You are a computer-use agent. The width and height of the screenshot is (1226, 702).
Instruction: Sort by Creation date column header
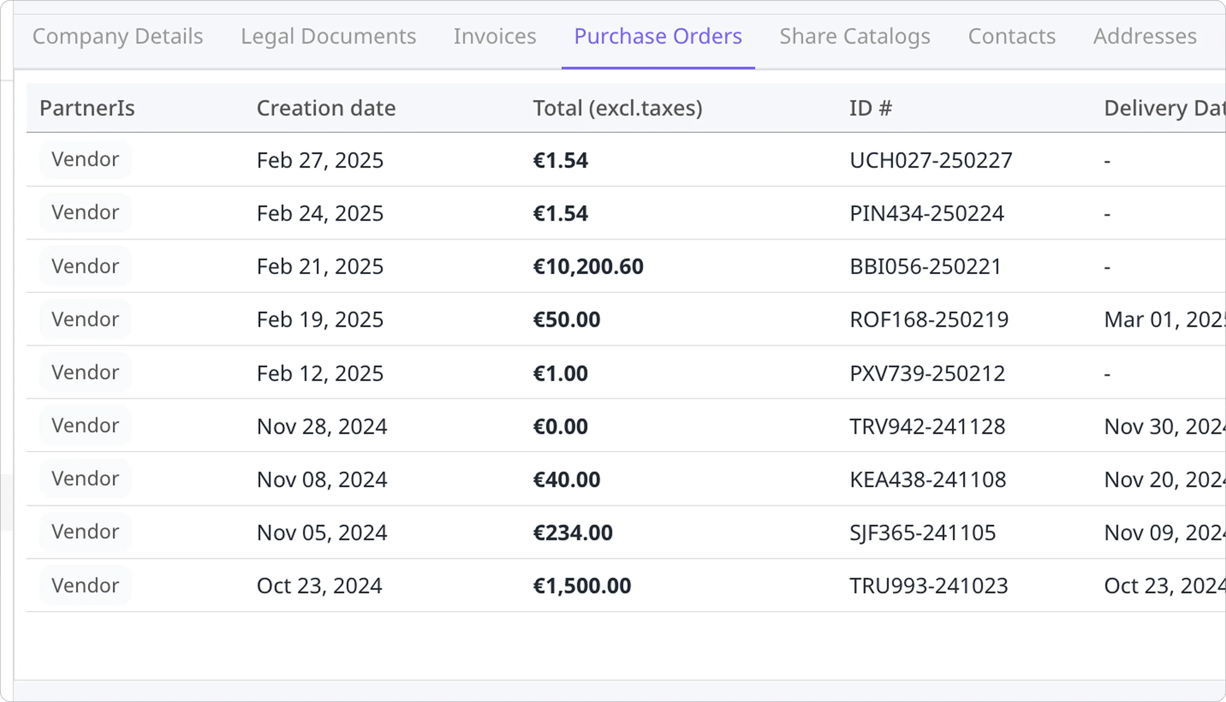pos(326,108)
